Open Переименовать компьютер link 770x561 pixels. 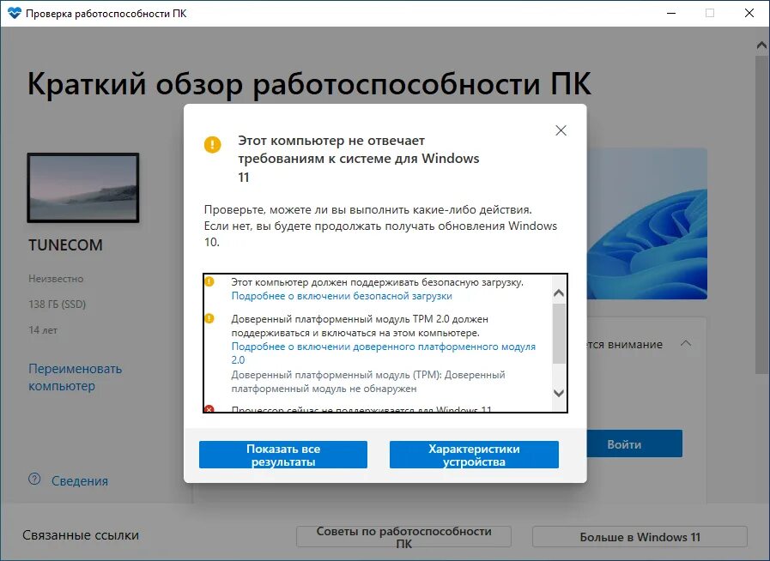pos(76,377)
